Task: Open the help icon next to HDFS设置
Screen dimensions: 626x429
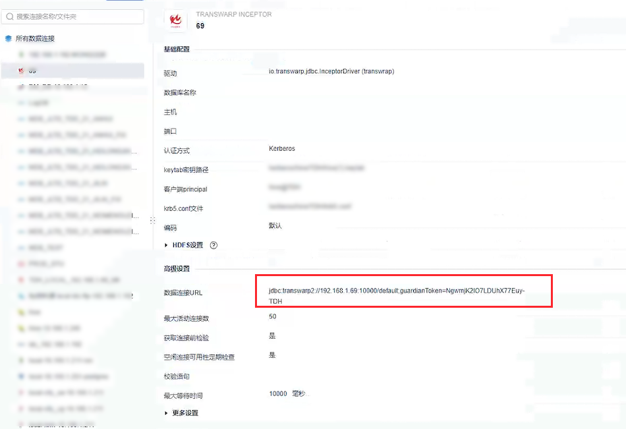Action: (213, 245)
